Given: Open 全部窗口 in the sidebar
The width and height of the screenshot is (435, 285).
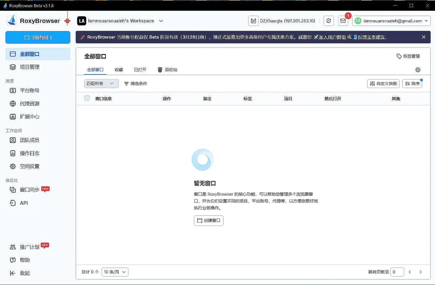Looking at the screenshot, I should tap(38, 54).
